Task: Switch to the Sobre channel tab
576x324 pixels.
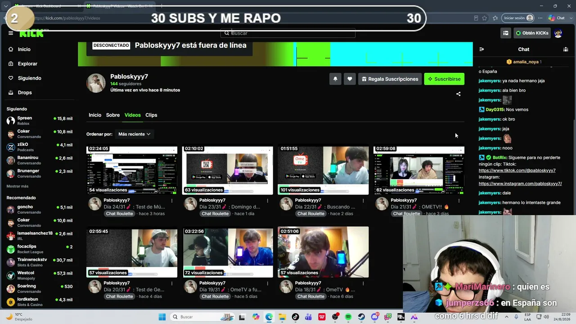Action: pyautogui.click(x=113, y=115)
